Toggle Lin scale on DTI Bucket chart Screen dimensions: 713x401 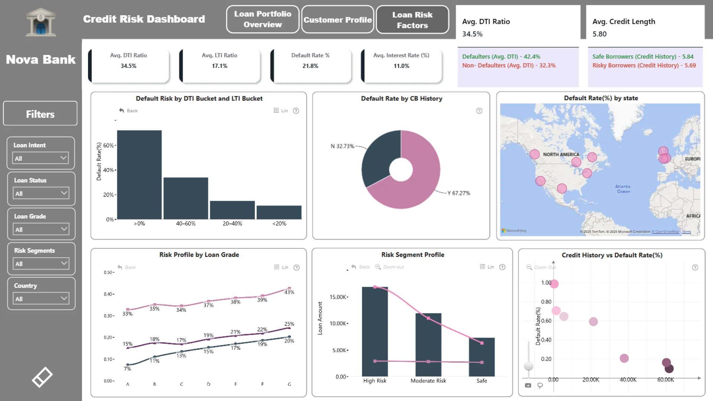coord(281,111)
